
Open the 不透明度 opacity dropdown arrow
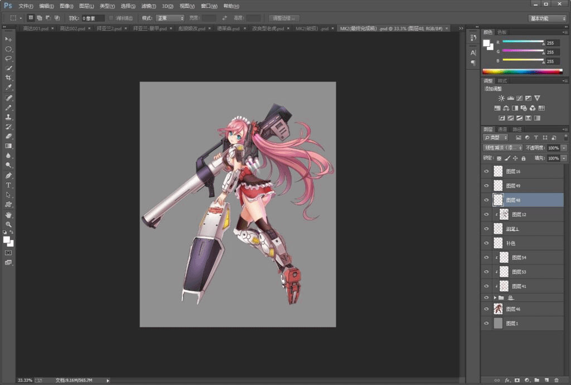pos(564,148)
